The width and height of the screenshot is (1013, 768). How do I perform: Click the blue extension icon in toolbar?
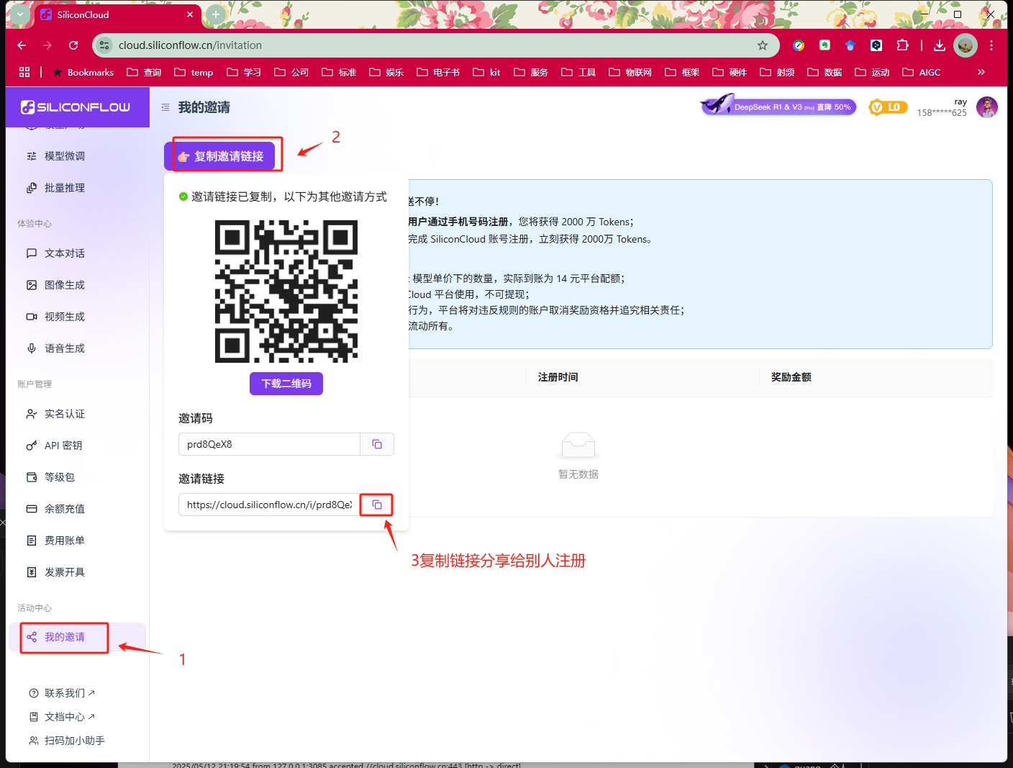850,45
